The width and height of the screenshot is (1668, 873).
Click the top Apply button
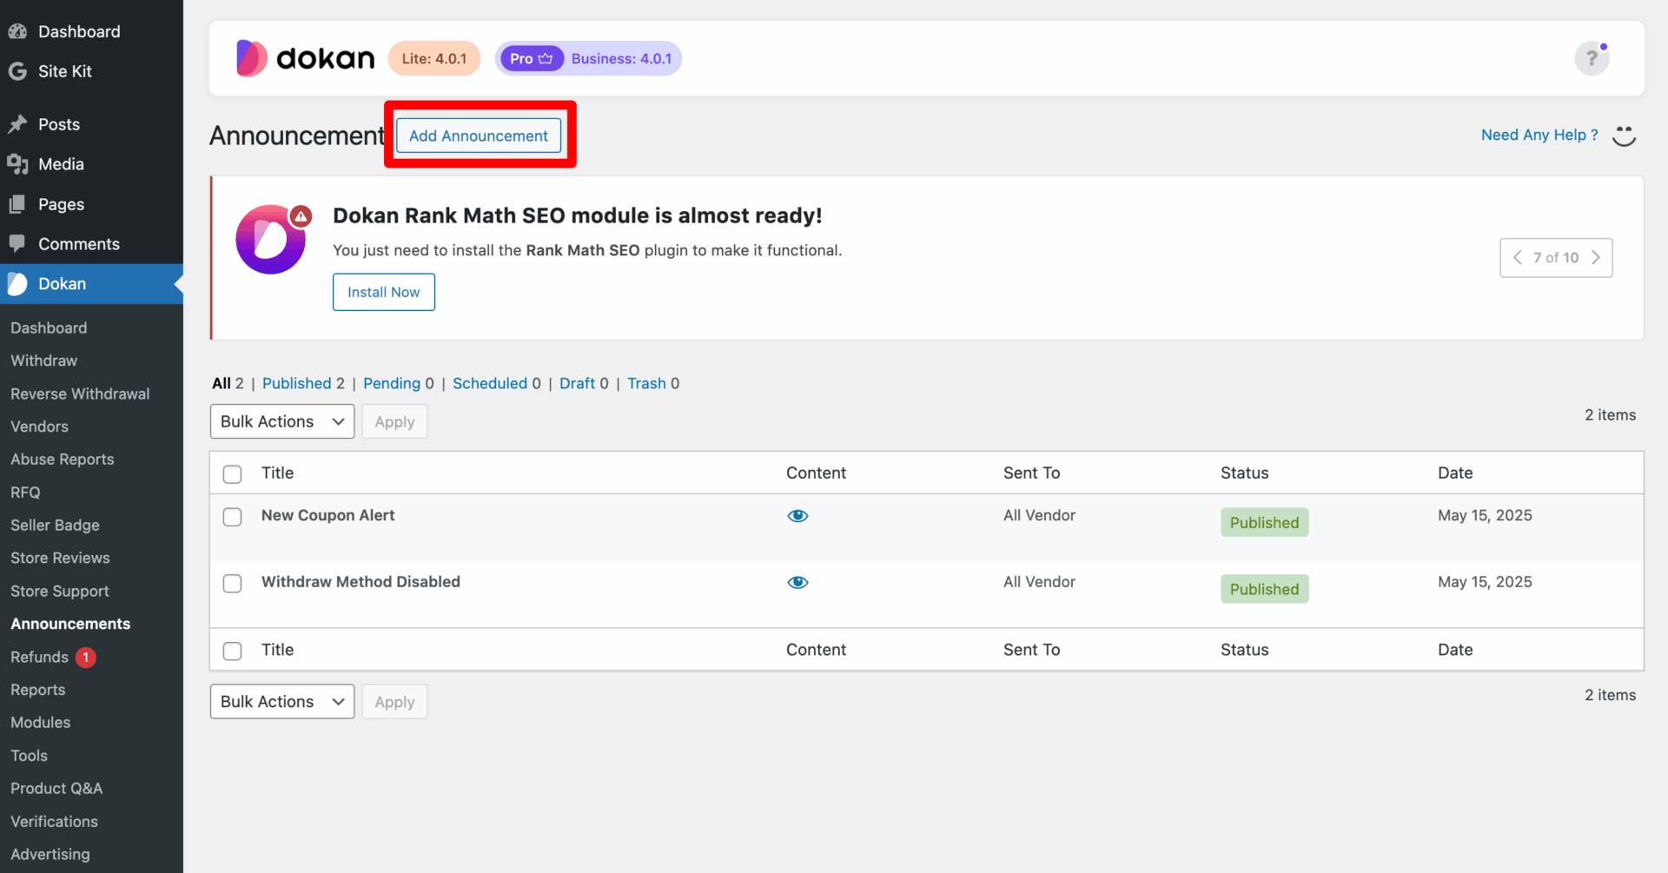coord(394,421)
